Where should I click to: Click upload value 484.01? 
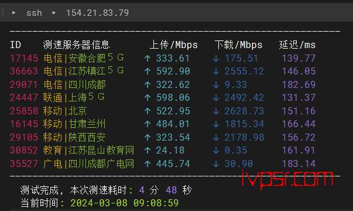173,124
